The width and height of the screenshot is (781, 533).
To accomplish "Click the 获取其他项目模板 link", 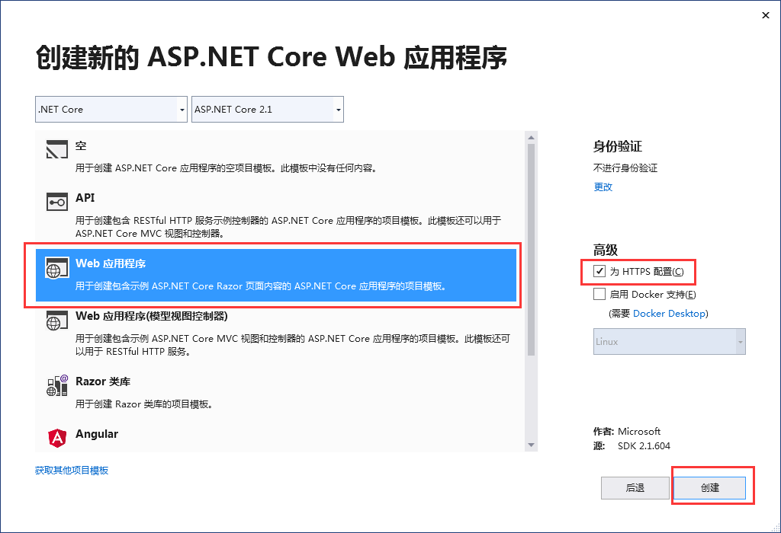I will tap(72, 471).
